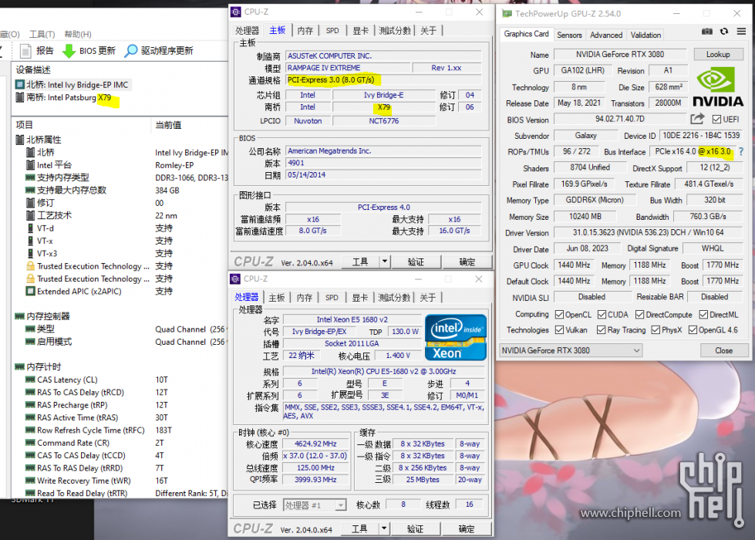Click the 工具 button in top CPU-Z

(360, 262)
